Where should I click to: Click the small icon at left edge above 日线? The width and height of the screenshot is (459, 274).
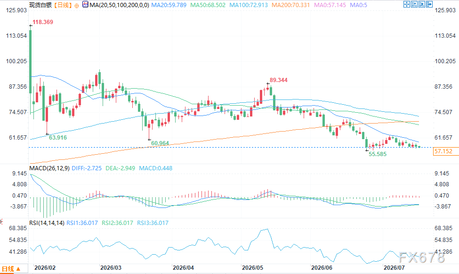(x=1, y=222)
